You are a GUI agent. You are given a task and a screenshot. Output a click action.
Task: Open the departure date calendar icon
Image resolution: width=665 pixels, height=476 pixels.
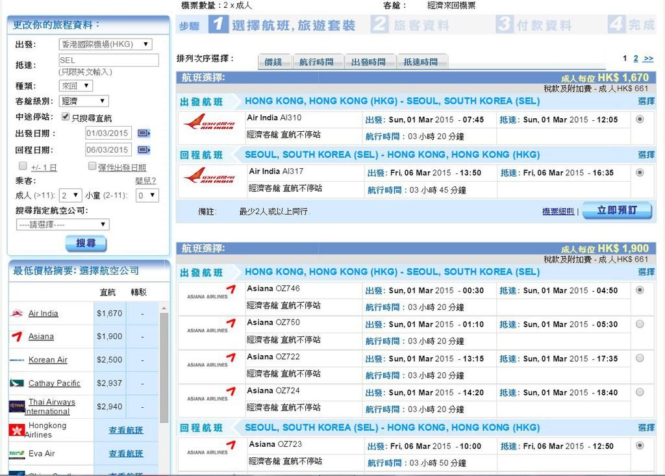[144, 133]
